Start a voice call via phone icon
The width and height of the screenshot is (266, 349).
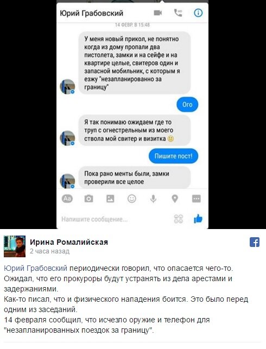click(x=178, y=13)
